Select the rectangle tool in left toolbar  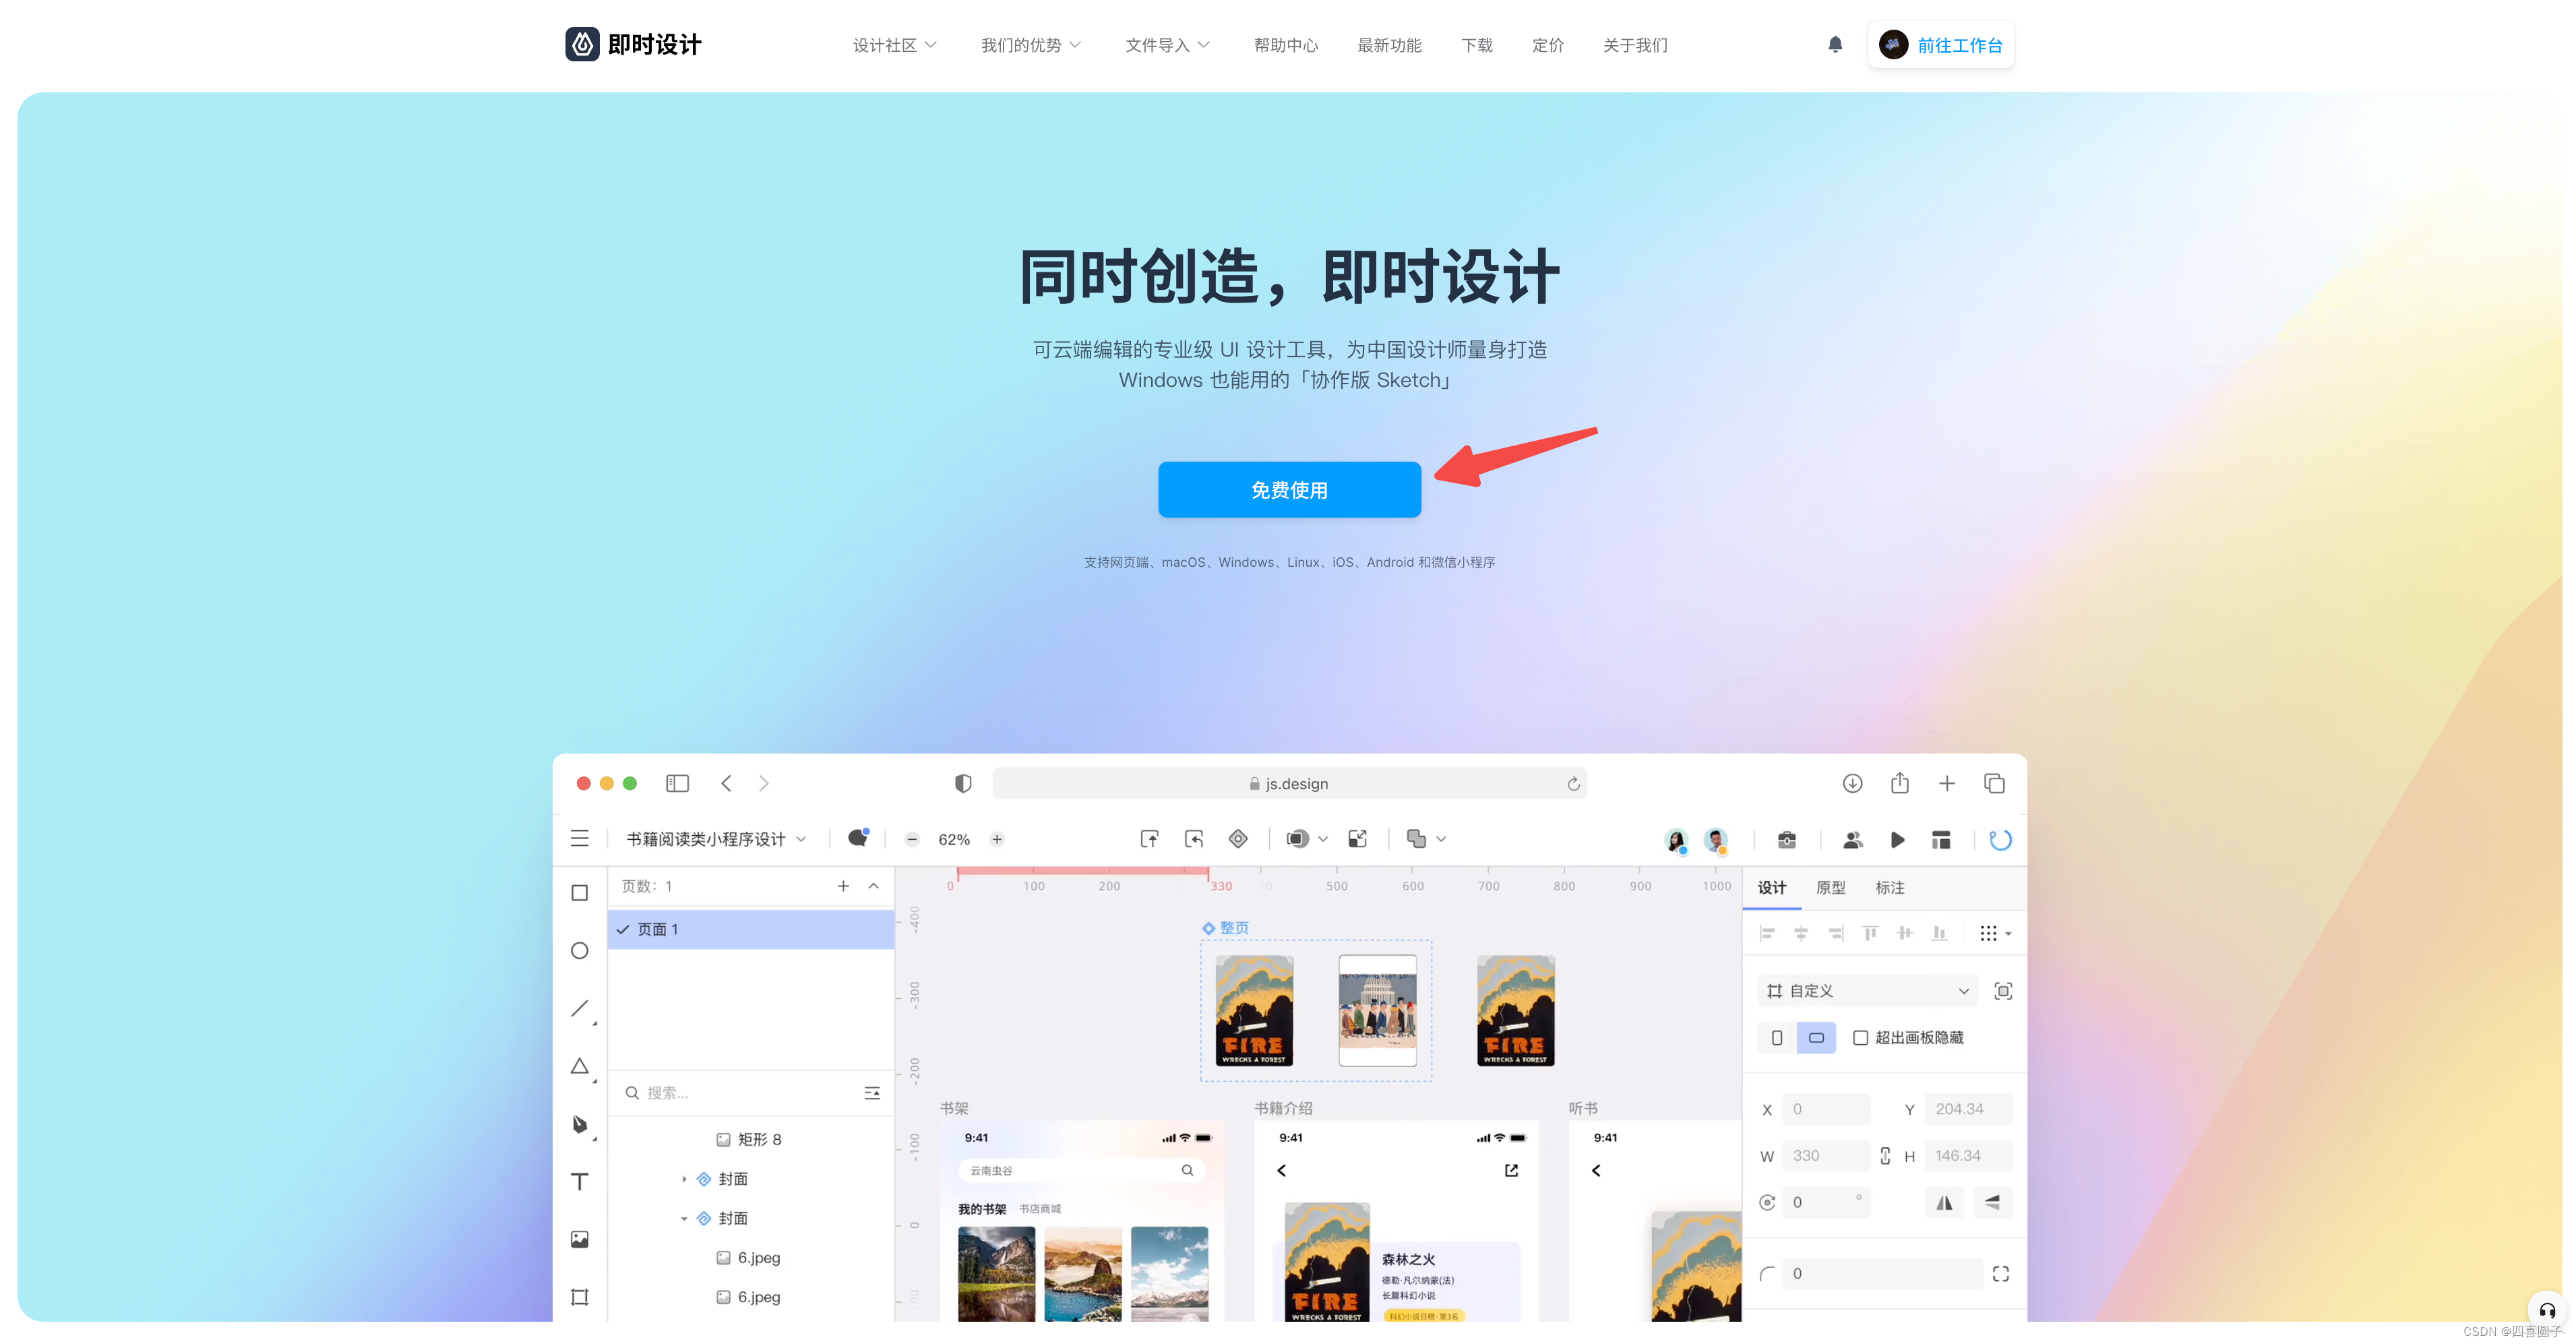(x=579, y=892)
